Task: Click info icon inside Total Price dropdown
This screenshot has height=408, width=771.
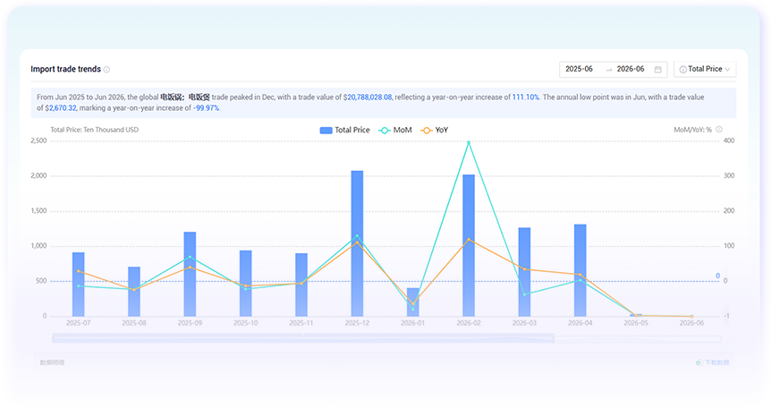Action: click(x=682, y=70)
